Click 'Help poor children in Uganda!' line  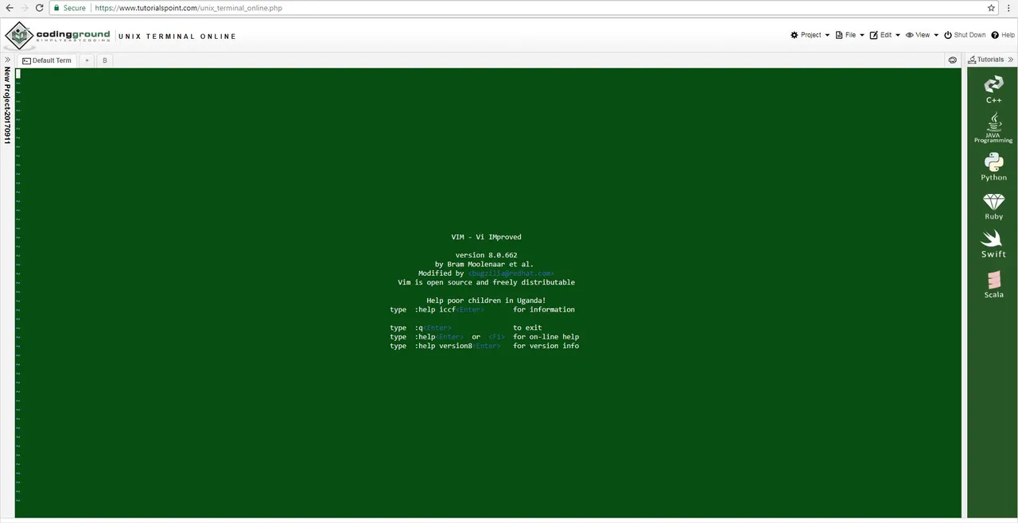click(x=486, y=300)
